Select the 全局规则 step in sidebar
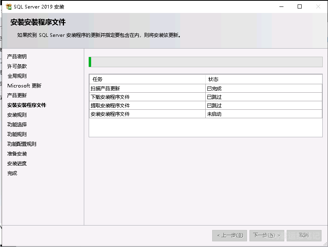 (17, 76)
